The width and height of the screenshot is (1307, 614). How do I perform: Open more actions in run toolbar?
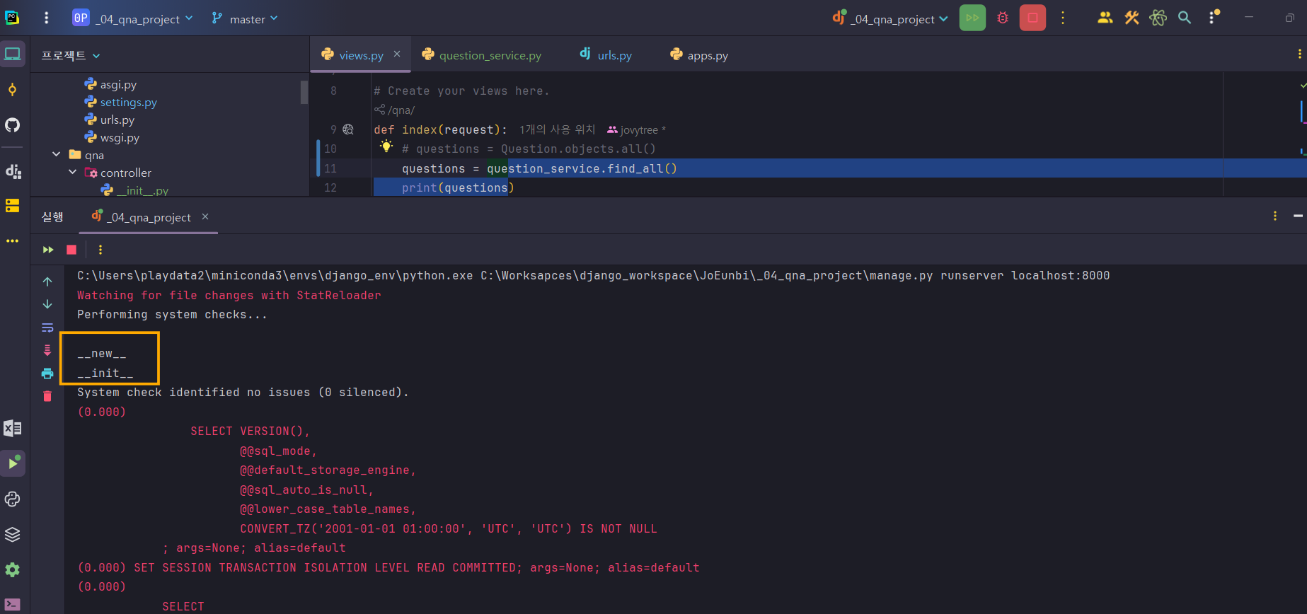tap(100, 250)
